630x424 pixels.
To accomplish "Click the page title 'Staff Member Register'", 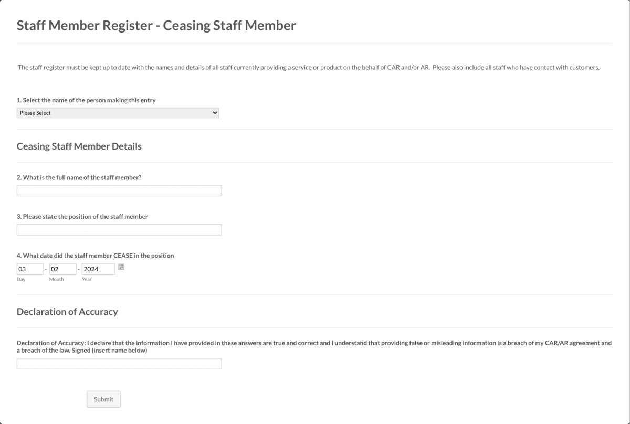I will click(x=156, y=25).
